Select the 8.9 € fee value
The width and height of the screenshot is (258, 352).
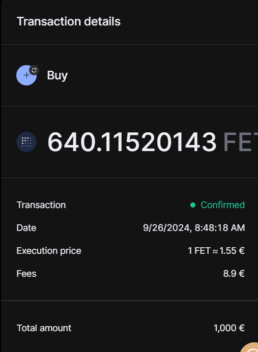(234, 274)
